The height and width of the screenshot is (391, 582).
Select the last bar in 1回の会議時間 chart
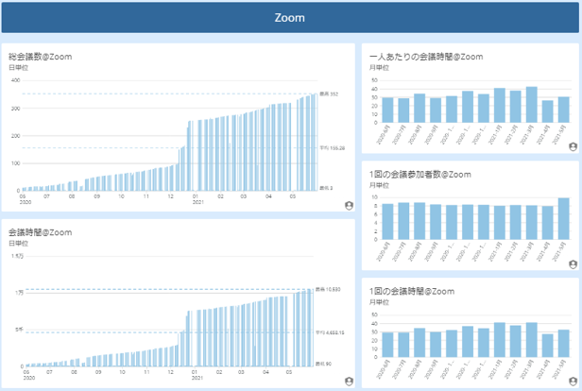pos(563,343)
